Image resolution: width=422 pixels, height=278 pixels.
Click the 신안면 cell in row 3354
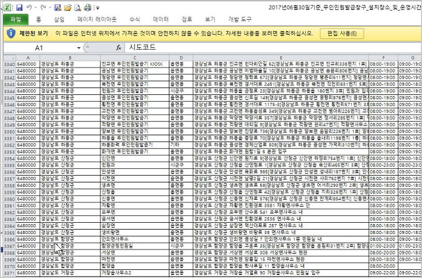[135, 158]
